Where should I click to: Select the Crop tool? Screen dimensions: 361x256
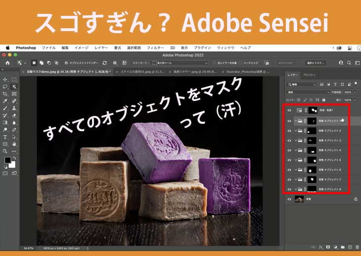click(x=5, y=94)
